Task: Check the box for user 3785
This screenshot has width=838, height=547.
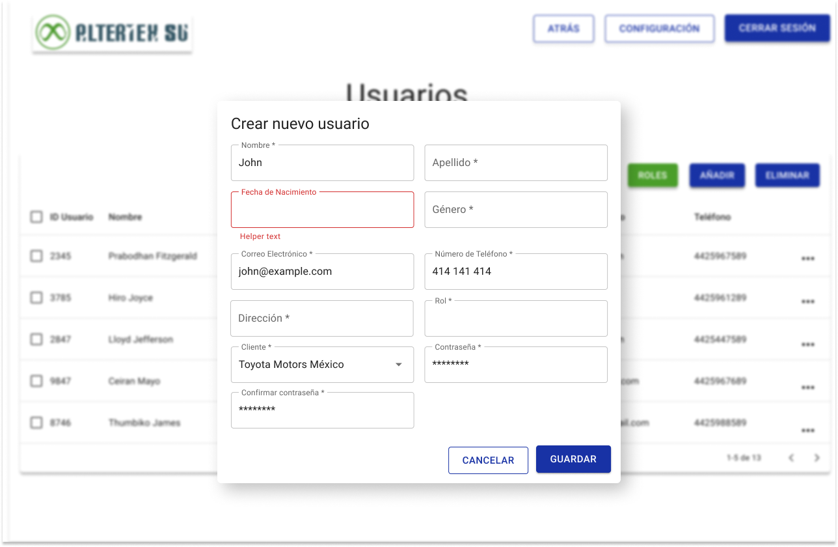Action: click(36, 298)
